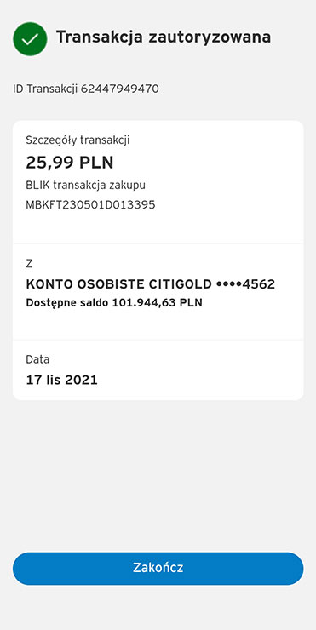
Task: Select KONTO OSOBISTE CITIGOLD account name
Action: pos(118,284)
